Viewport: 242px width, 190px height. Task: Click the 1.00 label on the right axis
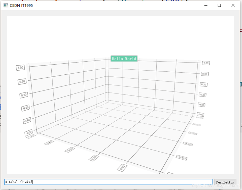click(205, 63)
